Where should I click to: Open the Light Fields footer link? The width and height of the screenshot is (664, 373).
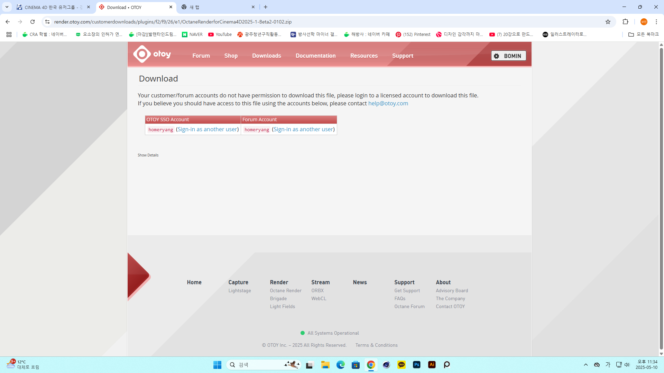click(x=283, y=306)
